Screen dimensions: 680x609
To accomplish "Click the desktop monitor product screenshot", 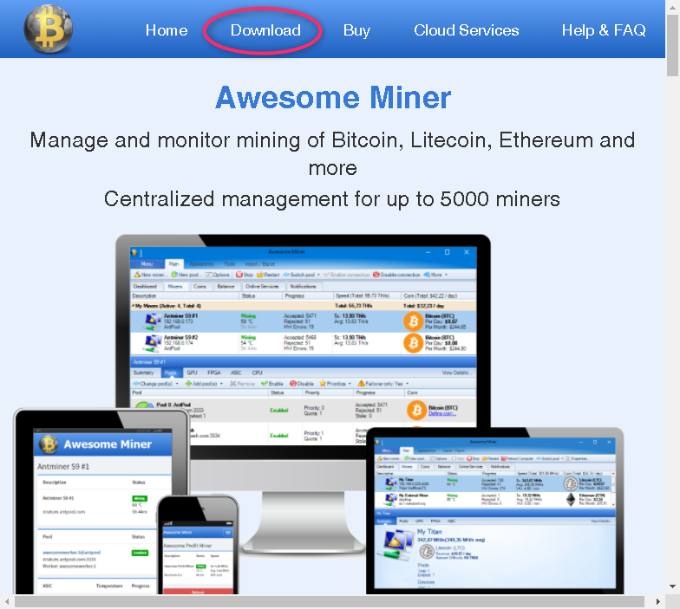I will click(304, 347).
